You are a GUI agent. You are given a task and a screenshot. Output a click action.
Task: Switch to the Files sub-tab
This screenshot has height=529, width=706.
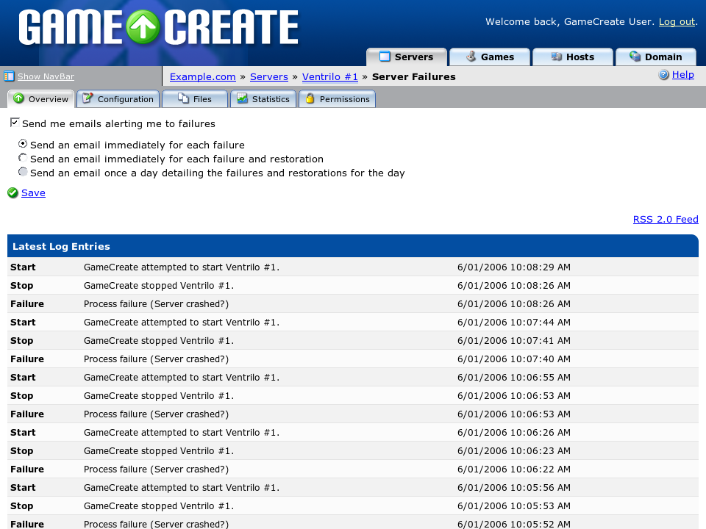pos(194,99)
